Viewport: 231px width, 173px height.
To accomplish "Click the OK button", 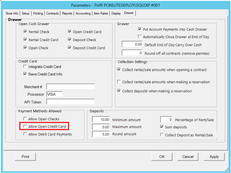I will pyautogui.click(x=162, y=157).
